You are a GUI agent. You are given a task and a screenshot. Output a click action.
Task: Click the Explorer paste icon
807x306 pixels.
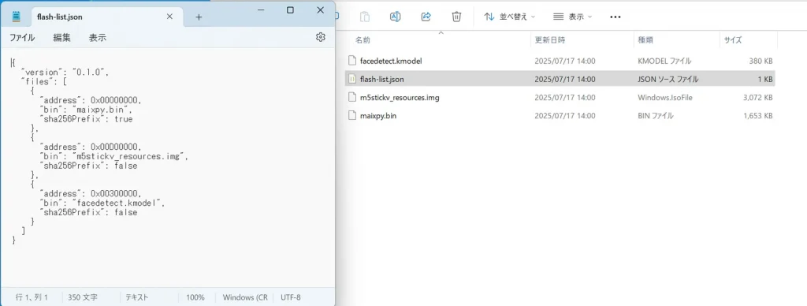pos(364,17)
